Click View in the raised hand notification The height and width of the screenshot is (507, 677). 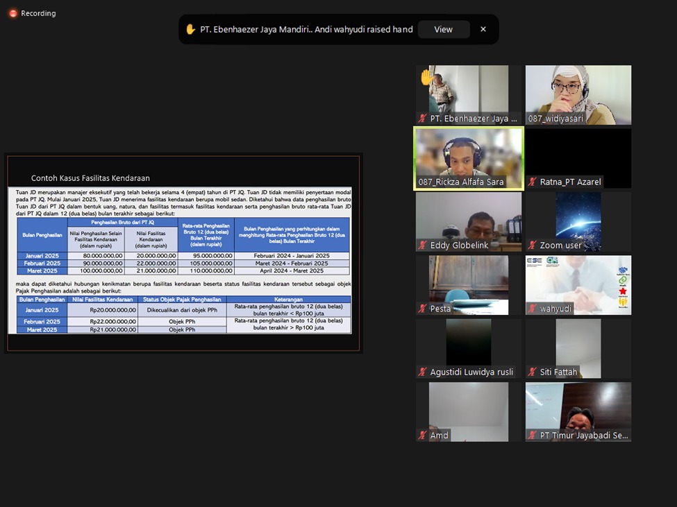coord(443,29)
